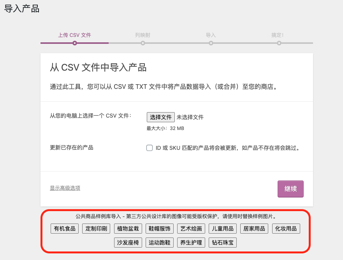Select the 搞定! step
Image resolution: width=343 pixels, height=260 pixels.
pyautogui.click(x=277, y=35)
